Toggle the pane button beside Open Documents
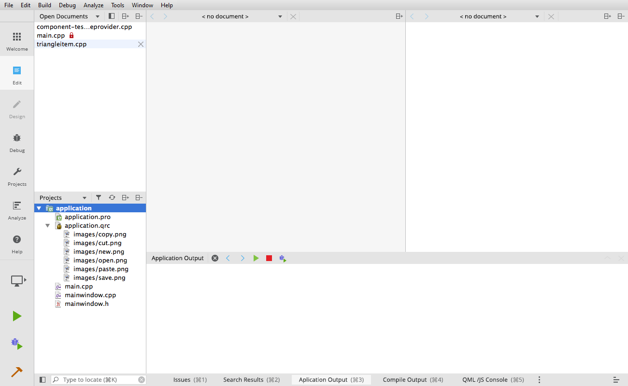This screenshot has width=628, height=386. point(112,16)
